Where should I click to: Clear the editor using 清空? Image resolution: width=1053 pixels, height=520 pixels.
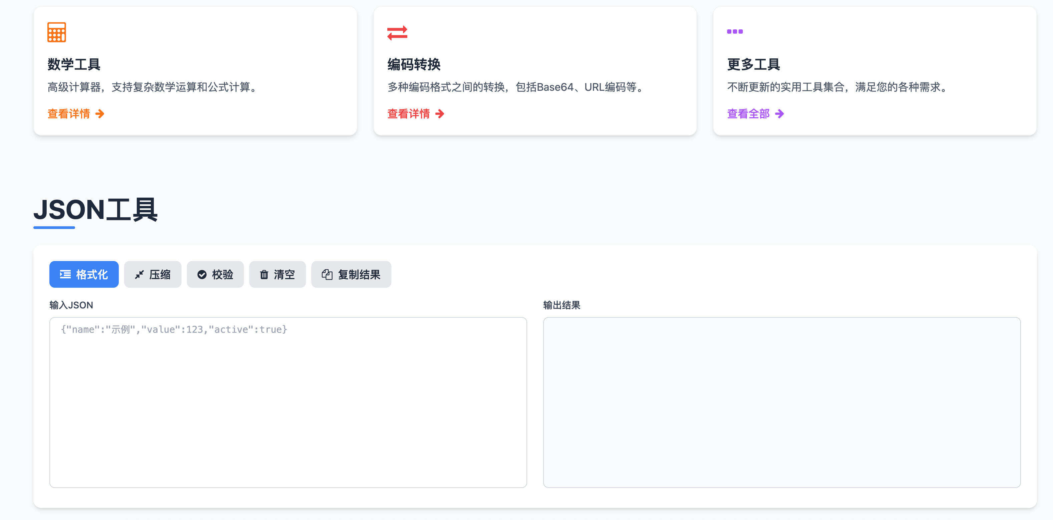[x=277, y=274]
